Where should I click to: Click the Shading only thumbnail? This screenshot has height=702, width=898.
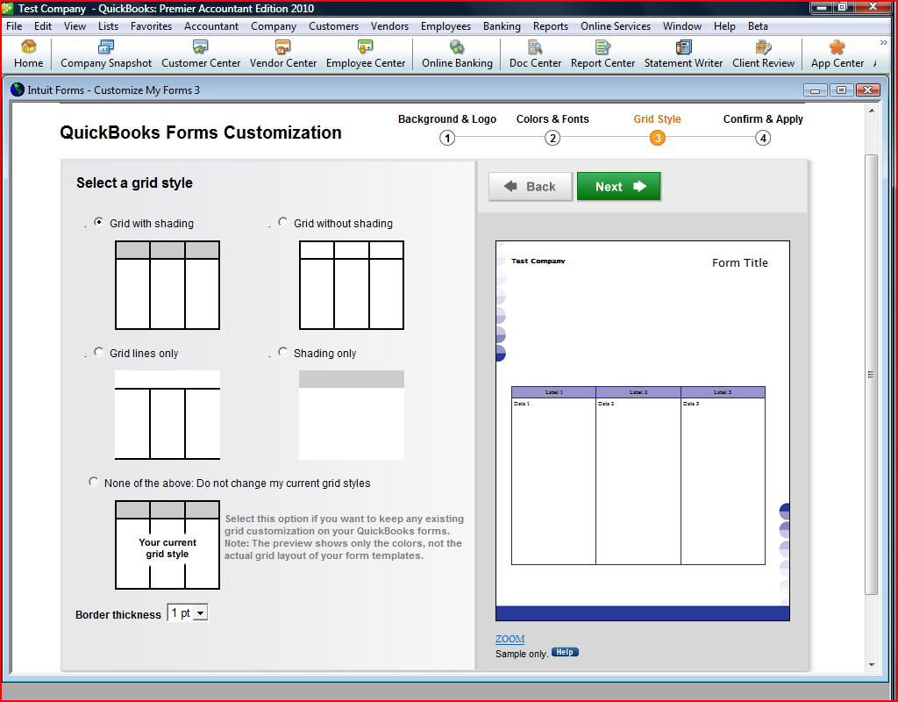(352, 415)
